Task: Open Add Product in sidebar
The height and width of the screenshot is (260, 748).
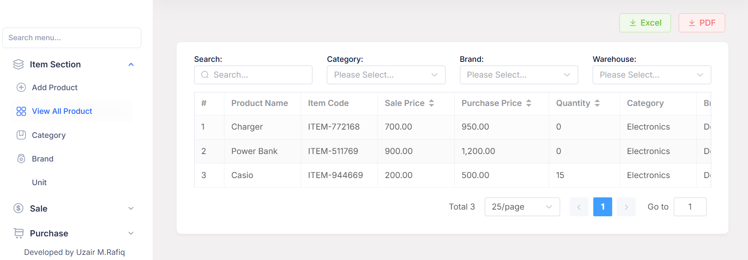Action: coord(55,87)
